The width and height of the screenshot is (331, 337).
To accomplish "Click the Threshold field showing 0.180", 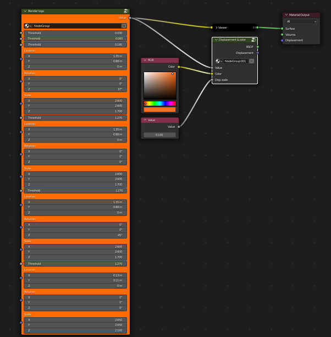I will (x=75, y=45).
